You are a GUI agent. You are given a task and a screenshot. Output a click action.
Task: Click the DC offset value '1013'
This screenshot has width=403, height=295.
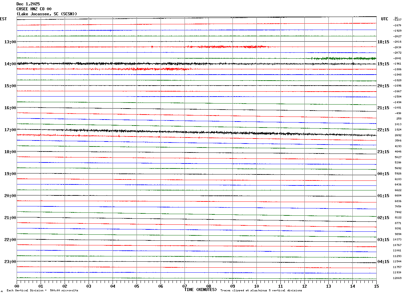(398, 124)
